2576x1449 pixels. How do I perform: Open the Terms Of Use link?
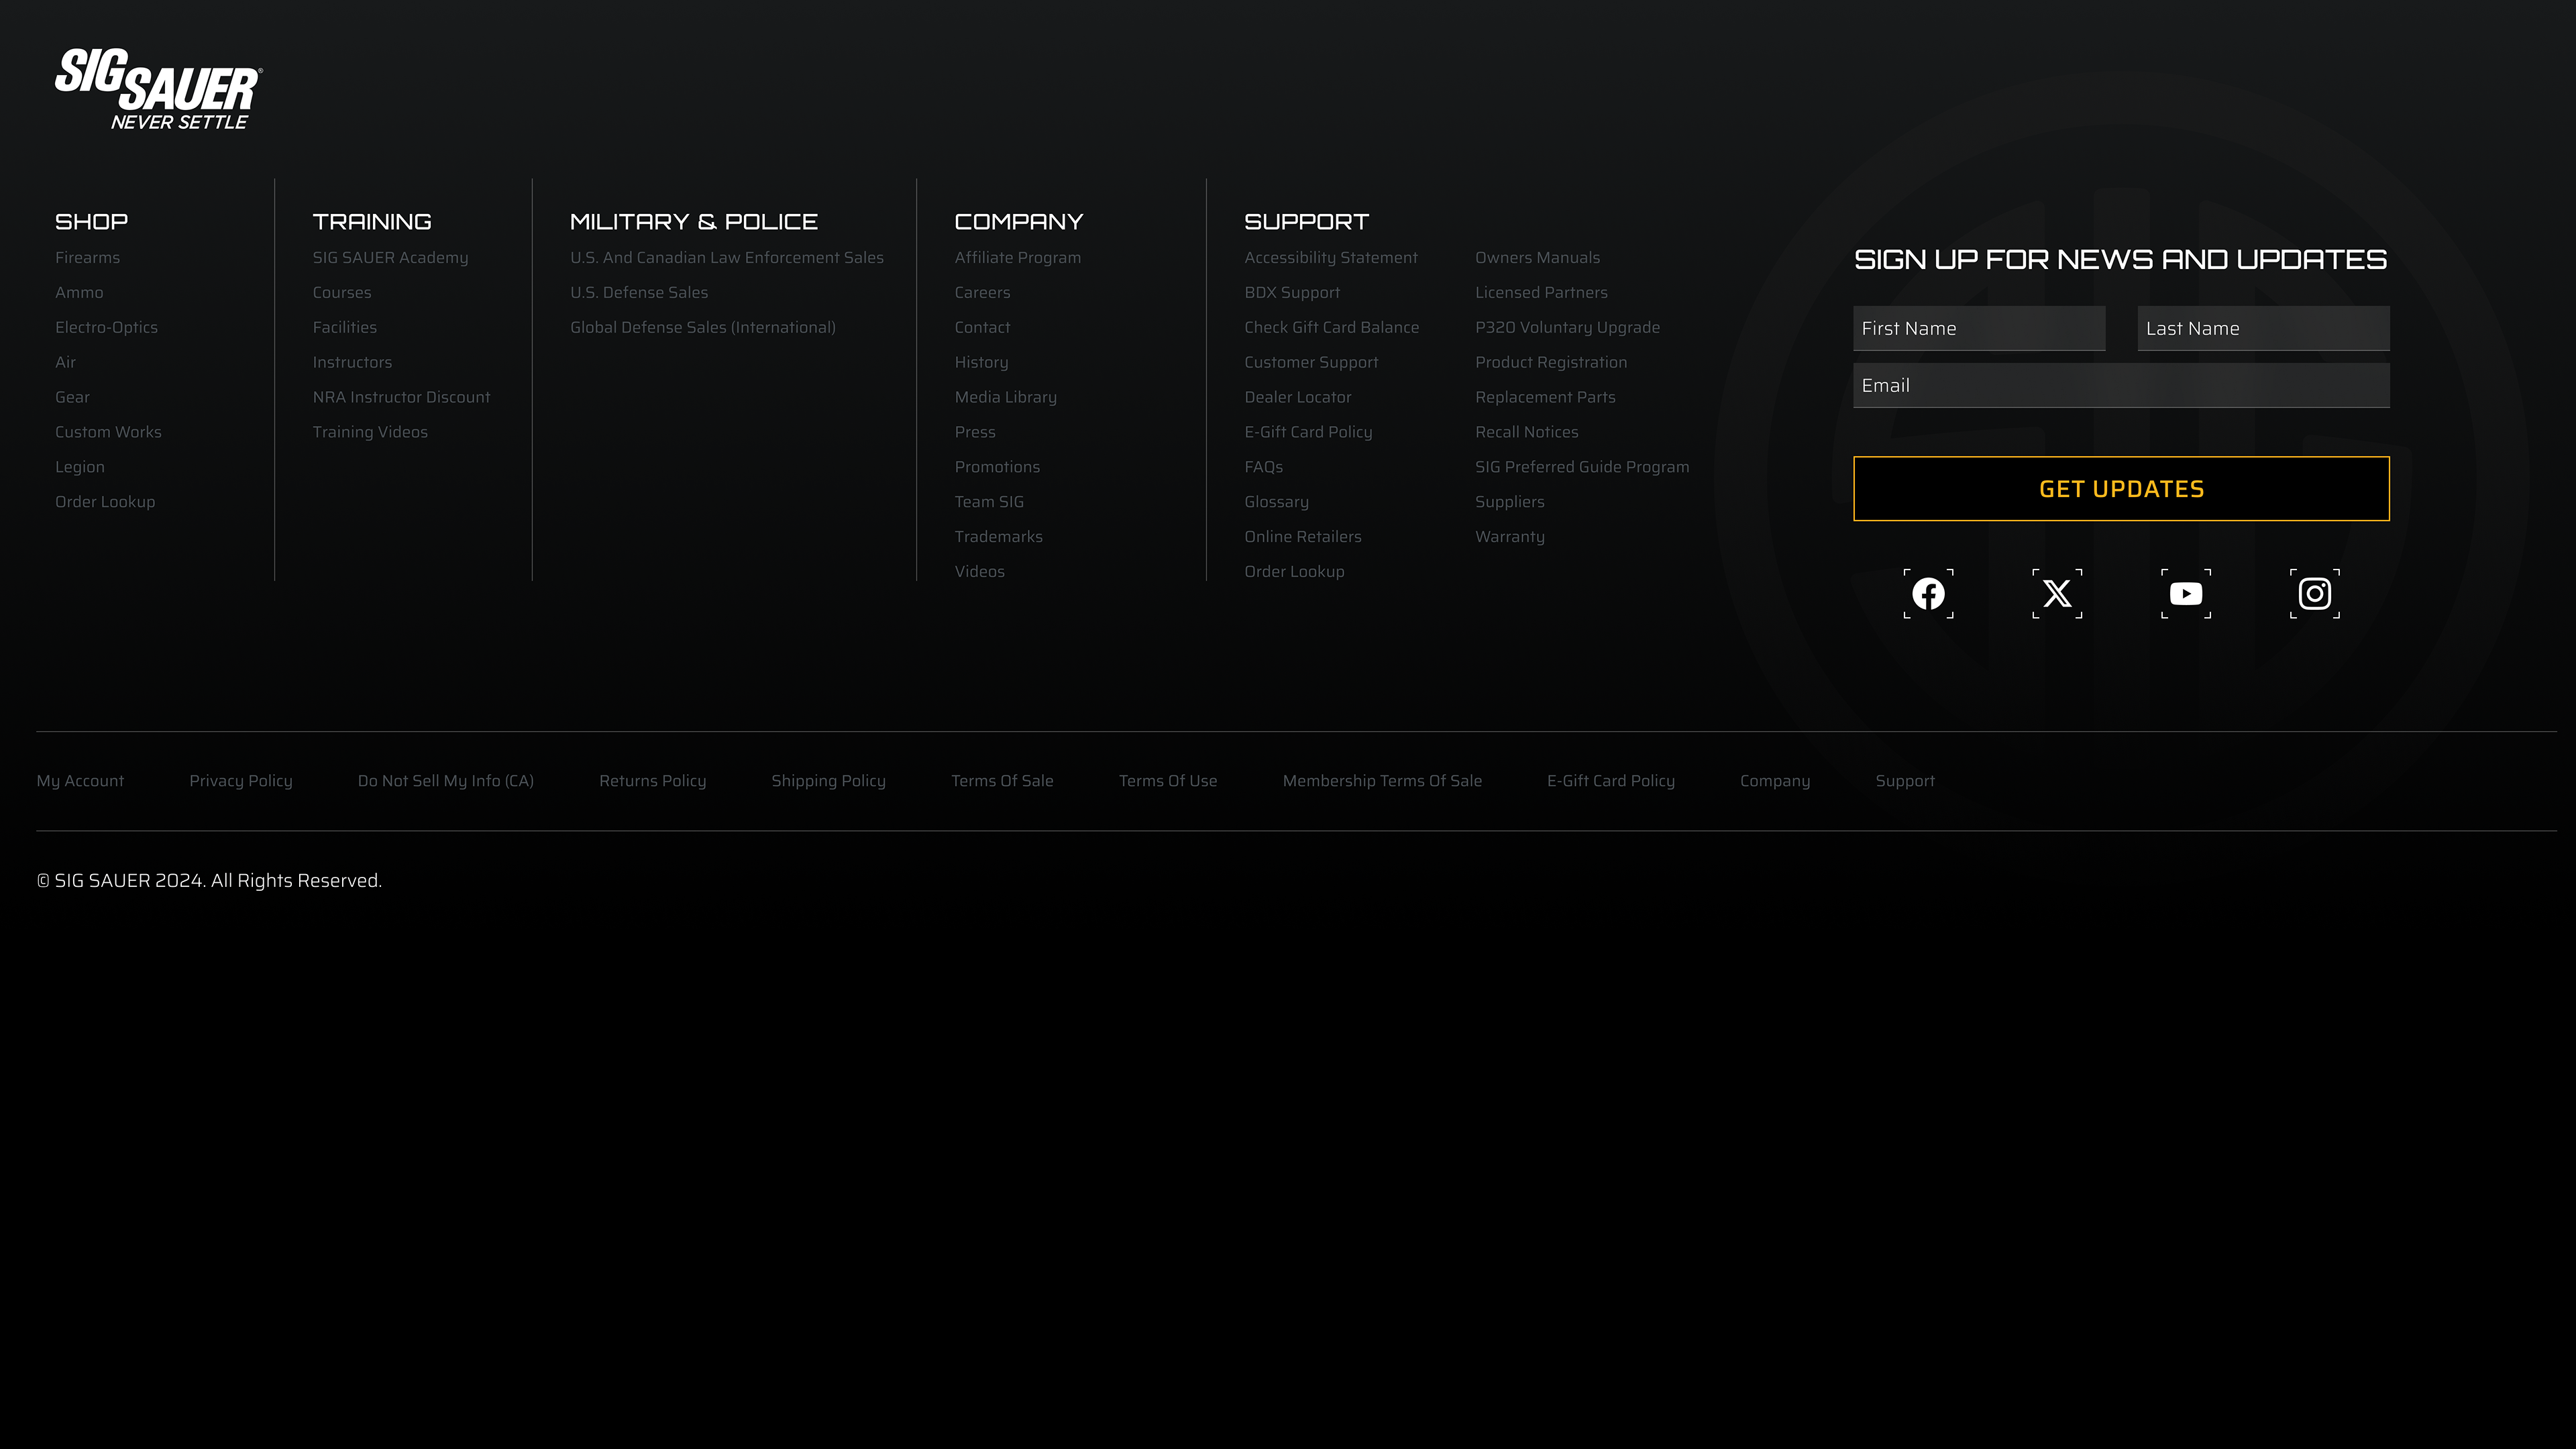tap(1168, 781)
